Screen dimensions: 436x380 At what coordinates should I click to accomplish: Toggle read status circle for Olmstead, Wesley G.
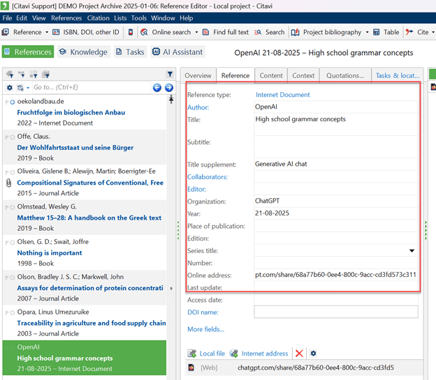(x=13, y=207)
